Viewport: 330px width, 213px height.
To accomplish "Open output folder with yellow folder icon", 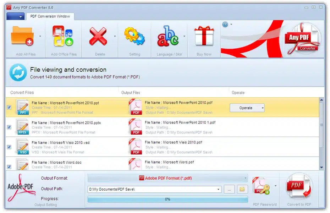I will 242,189.
